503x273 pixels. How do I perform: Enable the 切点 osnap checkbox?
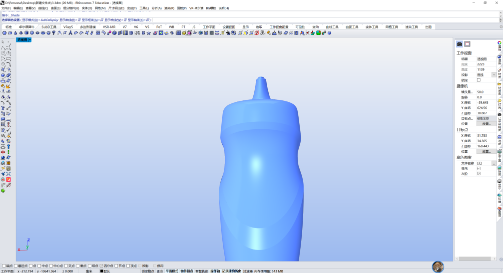[89, 266]
